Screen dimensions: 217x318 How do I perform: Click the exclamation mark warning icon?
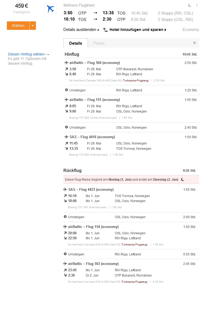pyautogui.click(x=197, y=5)
